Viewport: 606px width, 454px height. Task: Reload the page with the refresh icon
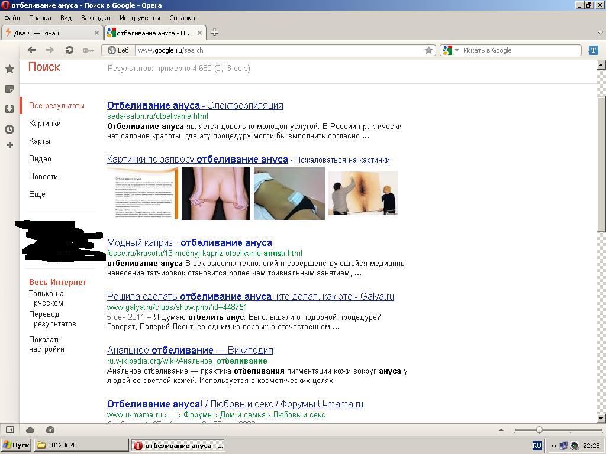(69, 50)
